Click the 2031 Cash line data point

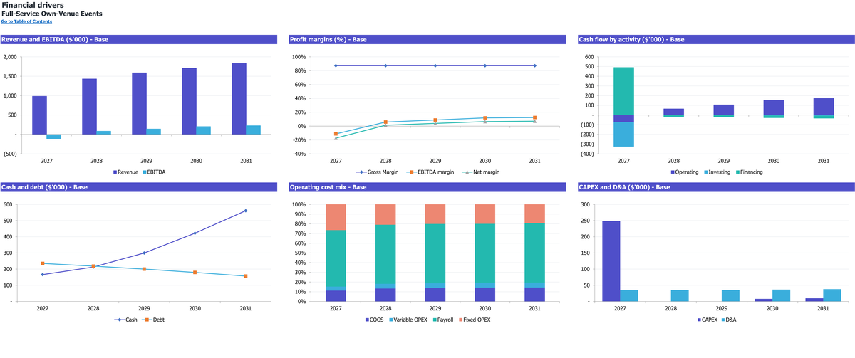click(x=246, y=211)
